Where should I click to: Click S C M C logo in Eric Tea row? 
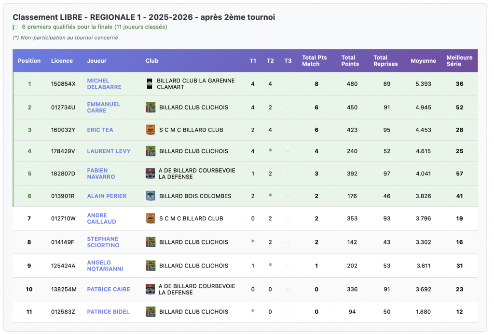coord(151,130)
